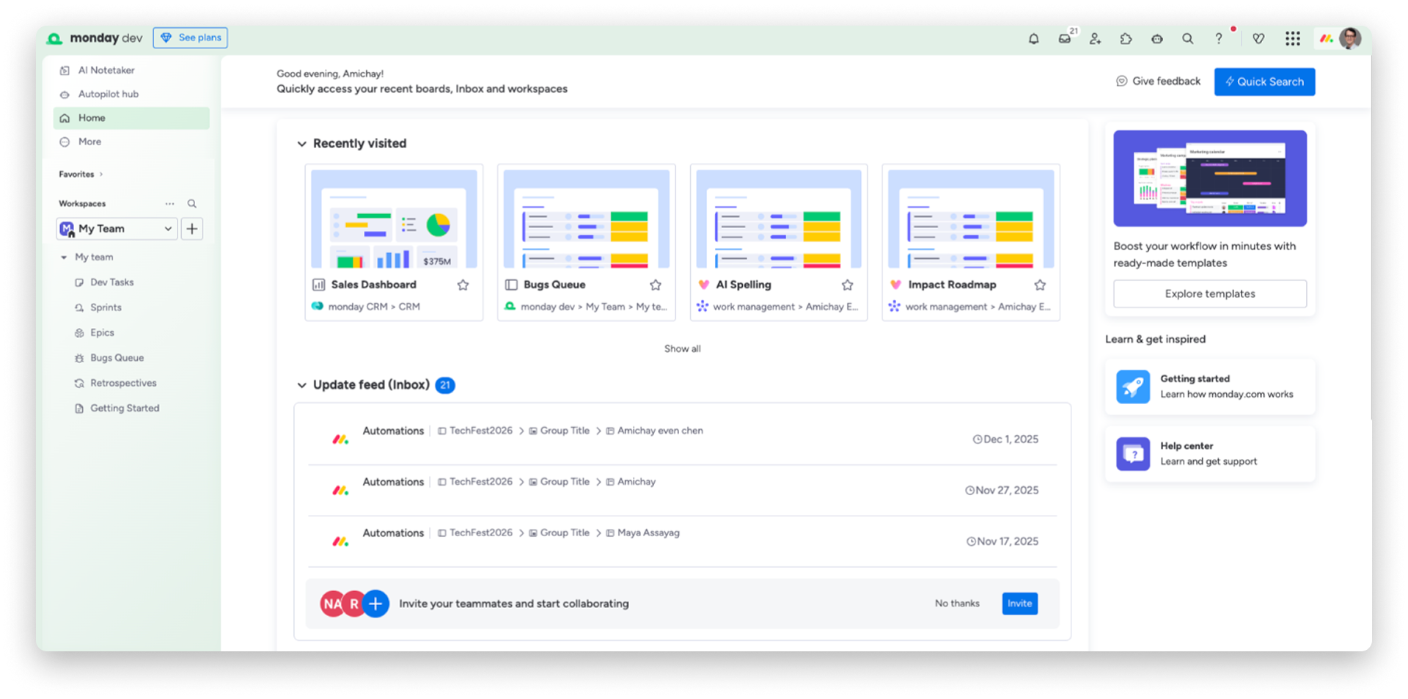Click the search magnifier in top bar
The height and width of the screenshot is (699, 1408).
(x=1187, y=39)
